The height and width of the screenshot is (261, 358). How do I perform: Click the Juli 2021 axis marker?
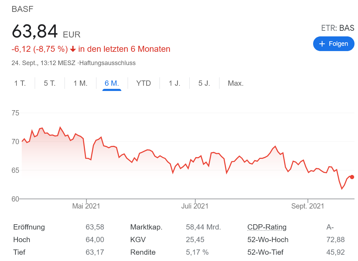point(195,206)
